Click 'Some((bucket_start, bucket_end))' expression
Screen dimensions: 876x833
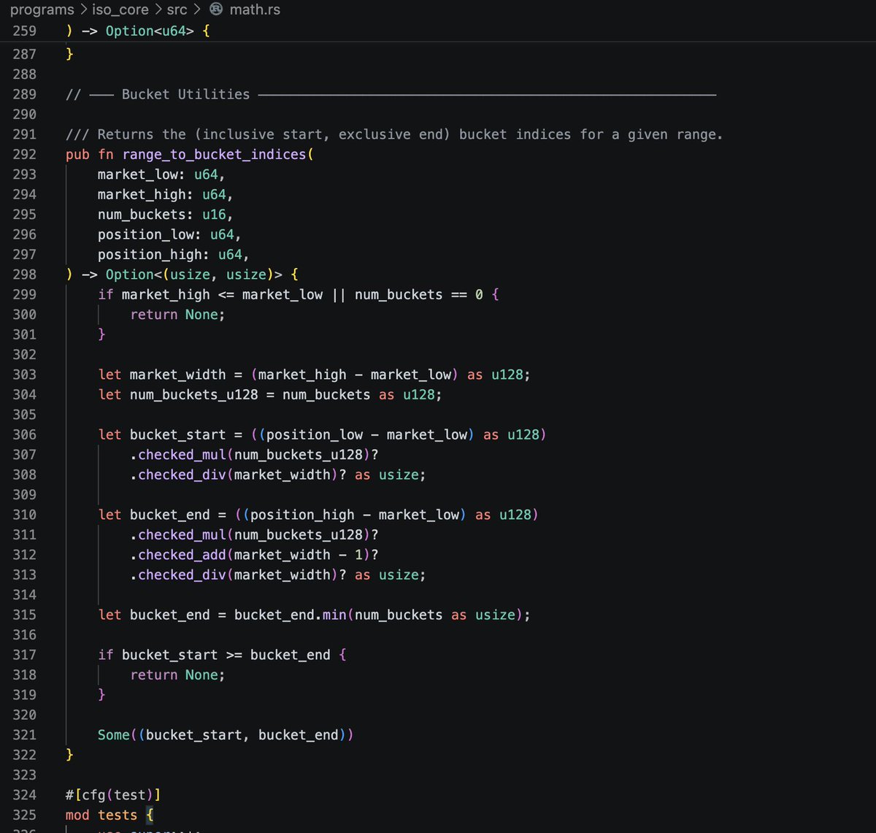point(226,735)
